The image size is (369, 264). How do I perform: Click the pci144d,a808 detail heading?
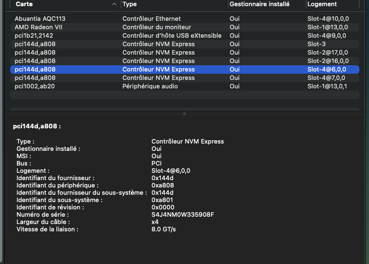(37, 127)
